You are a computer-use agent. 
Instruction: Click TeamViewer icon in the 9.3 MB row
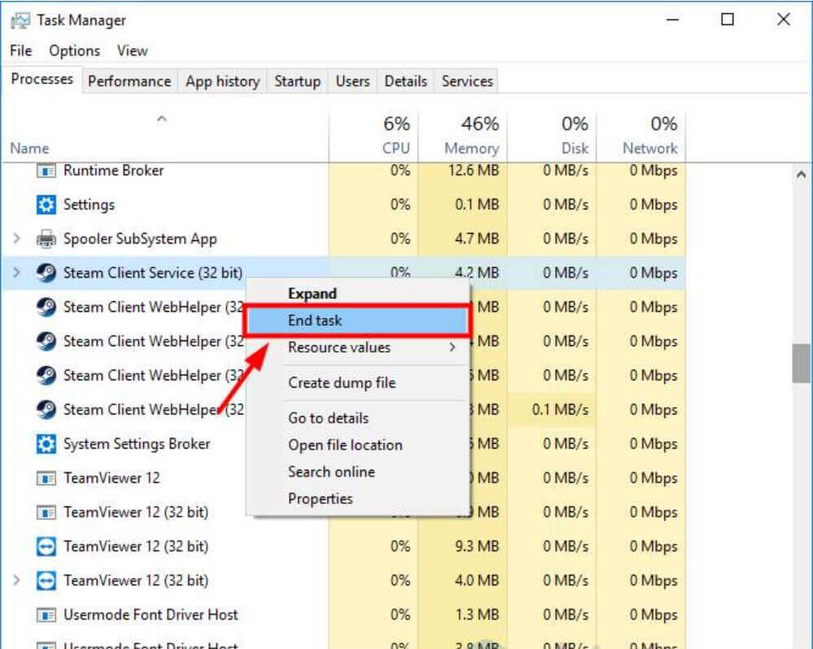click(x=46, y=546)
